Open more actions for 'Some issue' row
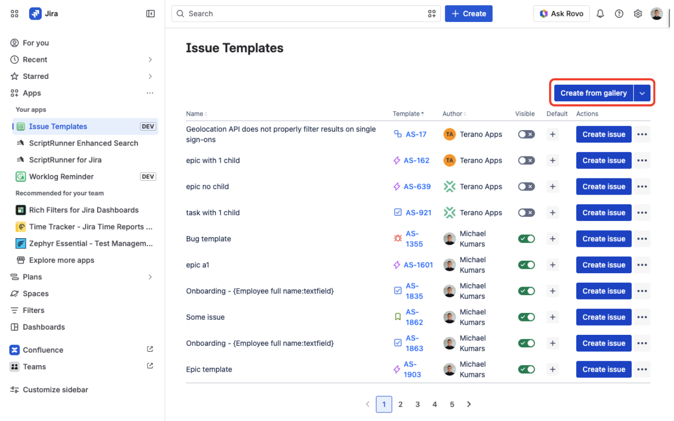 [x=642, y=317]
